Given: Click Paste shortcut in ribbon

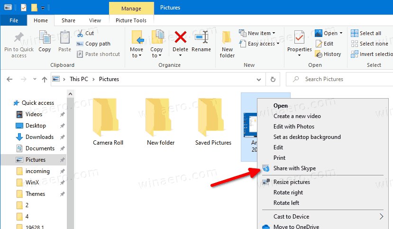Looking at the screenshot, I should click(x=98, y=54).
